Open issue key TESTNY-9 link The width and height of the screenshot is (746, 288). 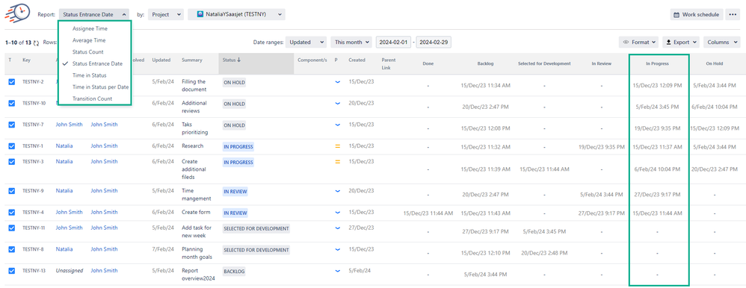pyautogui.click(x=33, y=190)
